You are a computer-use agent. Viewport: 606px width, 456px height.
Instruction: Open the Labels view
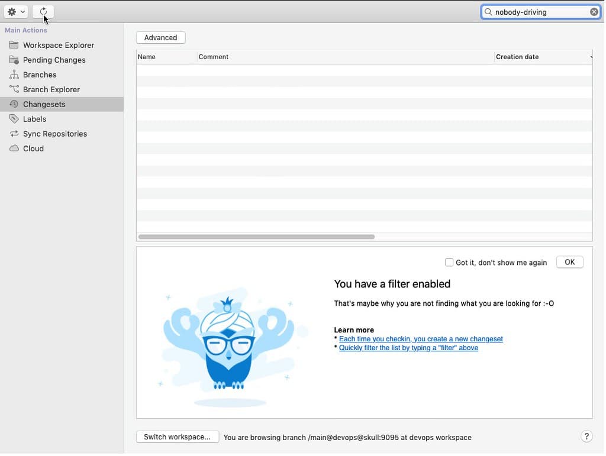coord(34,119)
